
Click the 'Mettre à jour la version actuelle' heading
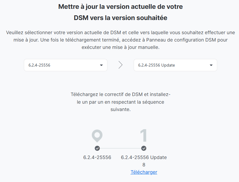point(120,7)
